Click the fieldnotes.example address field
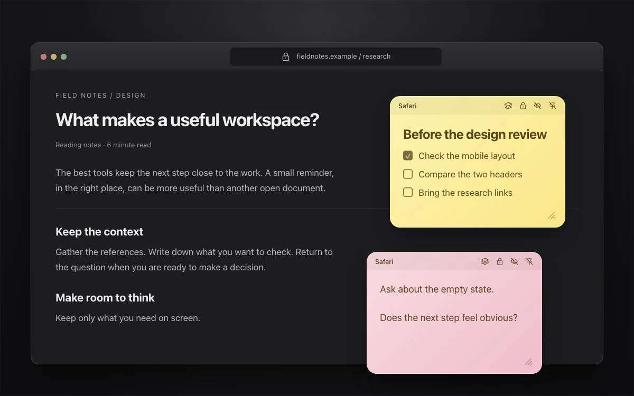Viewport: 634px width, 396px height. [335, 56]
